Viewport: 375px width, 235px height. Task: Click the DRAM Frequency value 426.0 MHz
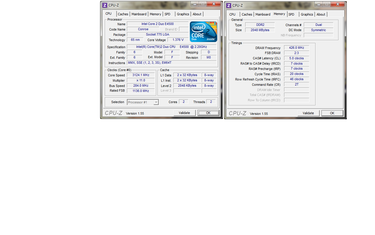(296, 48)
